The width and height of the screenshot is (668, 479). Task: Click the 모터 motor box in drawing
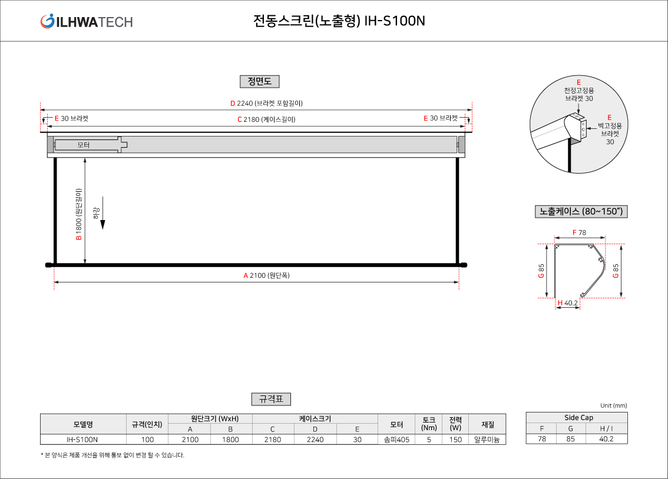[x=88, y=144]
